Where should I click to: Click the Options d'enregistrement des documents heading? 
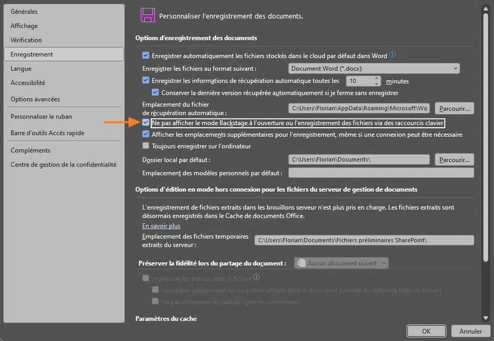(x=196, y=38)
